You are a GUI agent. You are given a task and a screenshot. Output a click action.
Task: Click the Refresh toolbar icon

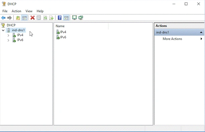coord(45,18)
